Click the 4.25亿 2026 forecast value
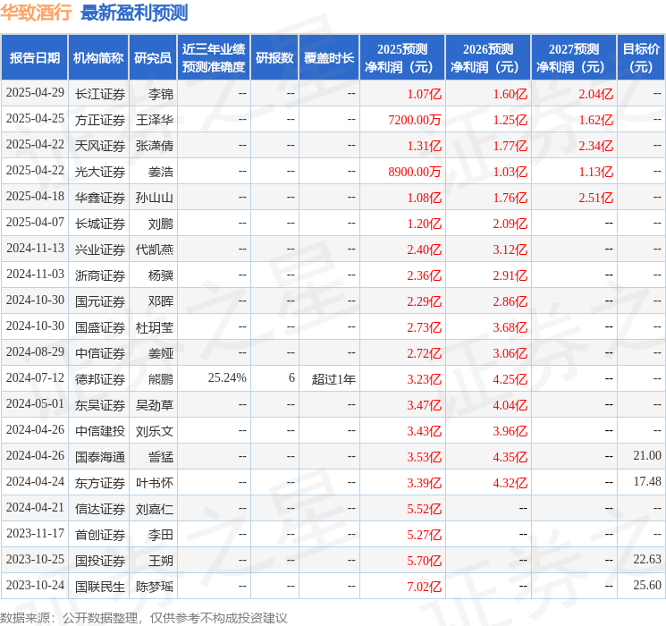Image resolution: width=666 pixels, height=626 pixels. click(x=510, y=379)
